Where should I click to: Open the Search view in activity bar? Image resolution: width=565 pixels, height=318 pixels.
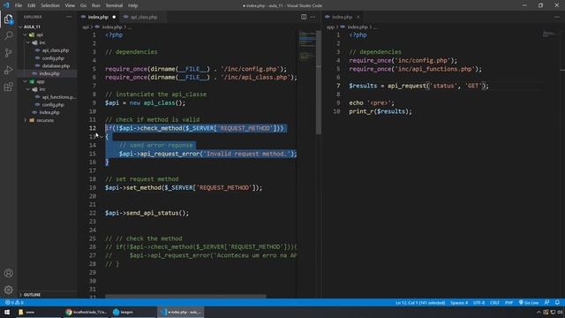click(8, 35)
